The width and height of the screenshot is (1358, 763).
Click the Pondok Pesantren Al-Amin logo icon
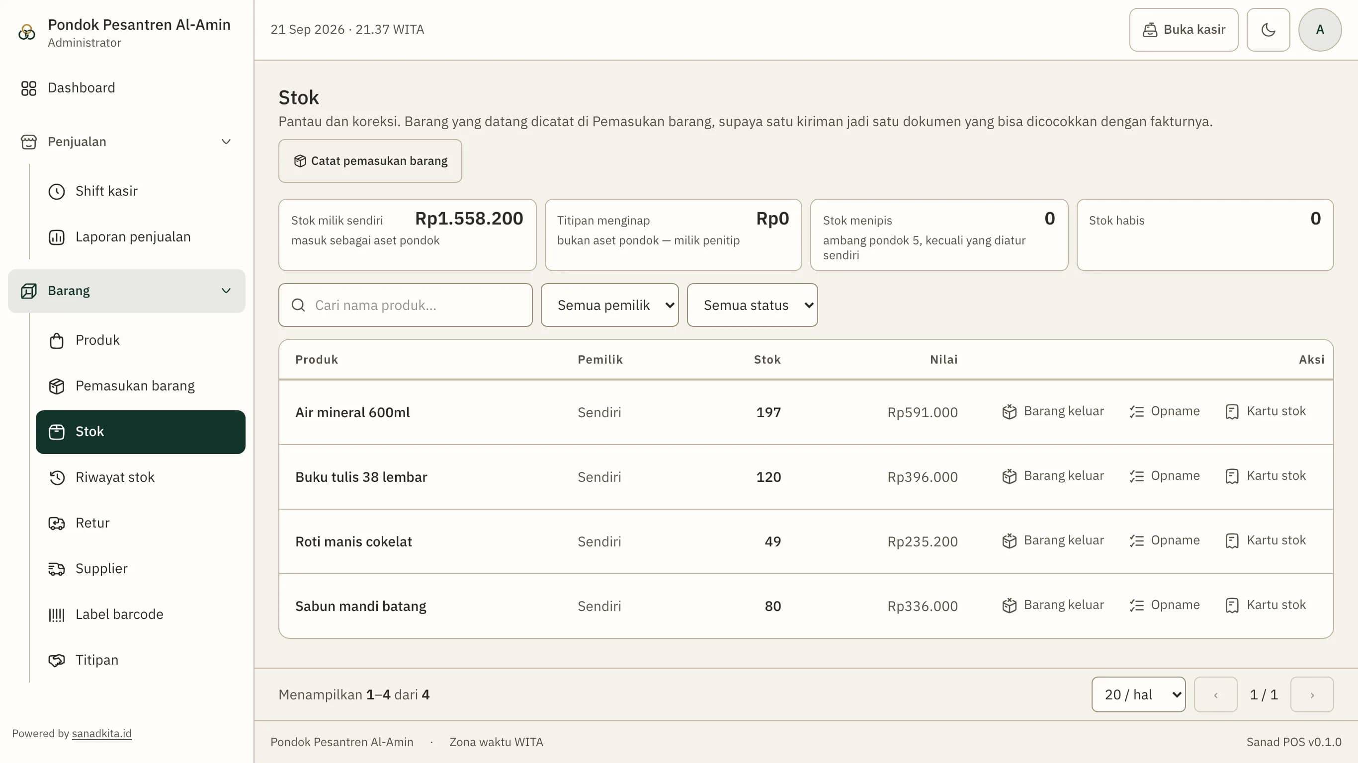[27, 32]
